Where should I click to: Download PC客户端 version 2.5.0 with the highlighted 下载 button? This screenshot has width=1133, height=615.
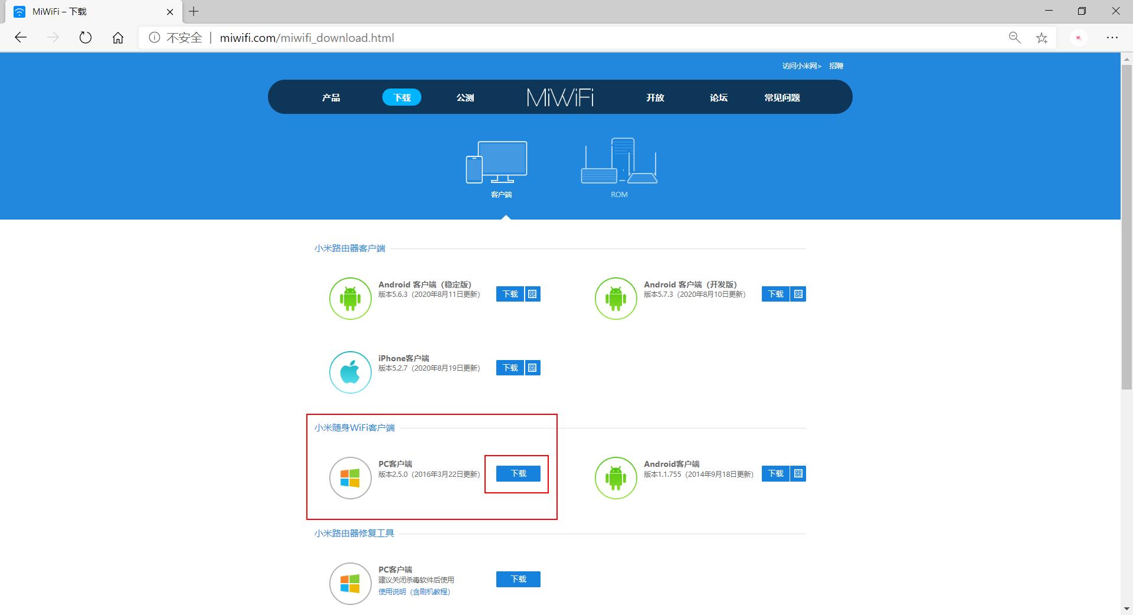(x=518, y=473)
